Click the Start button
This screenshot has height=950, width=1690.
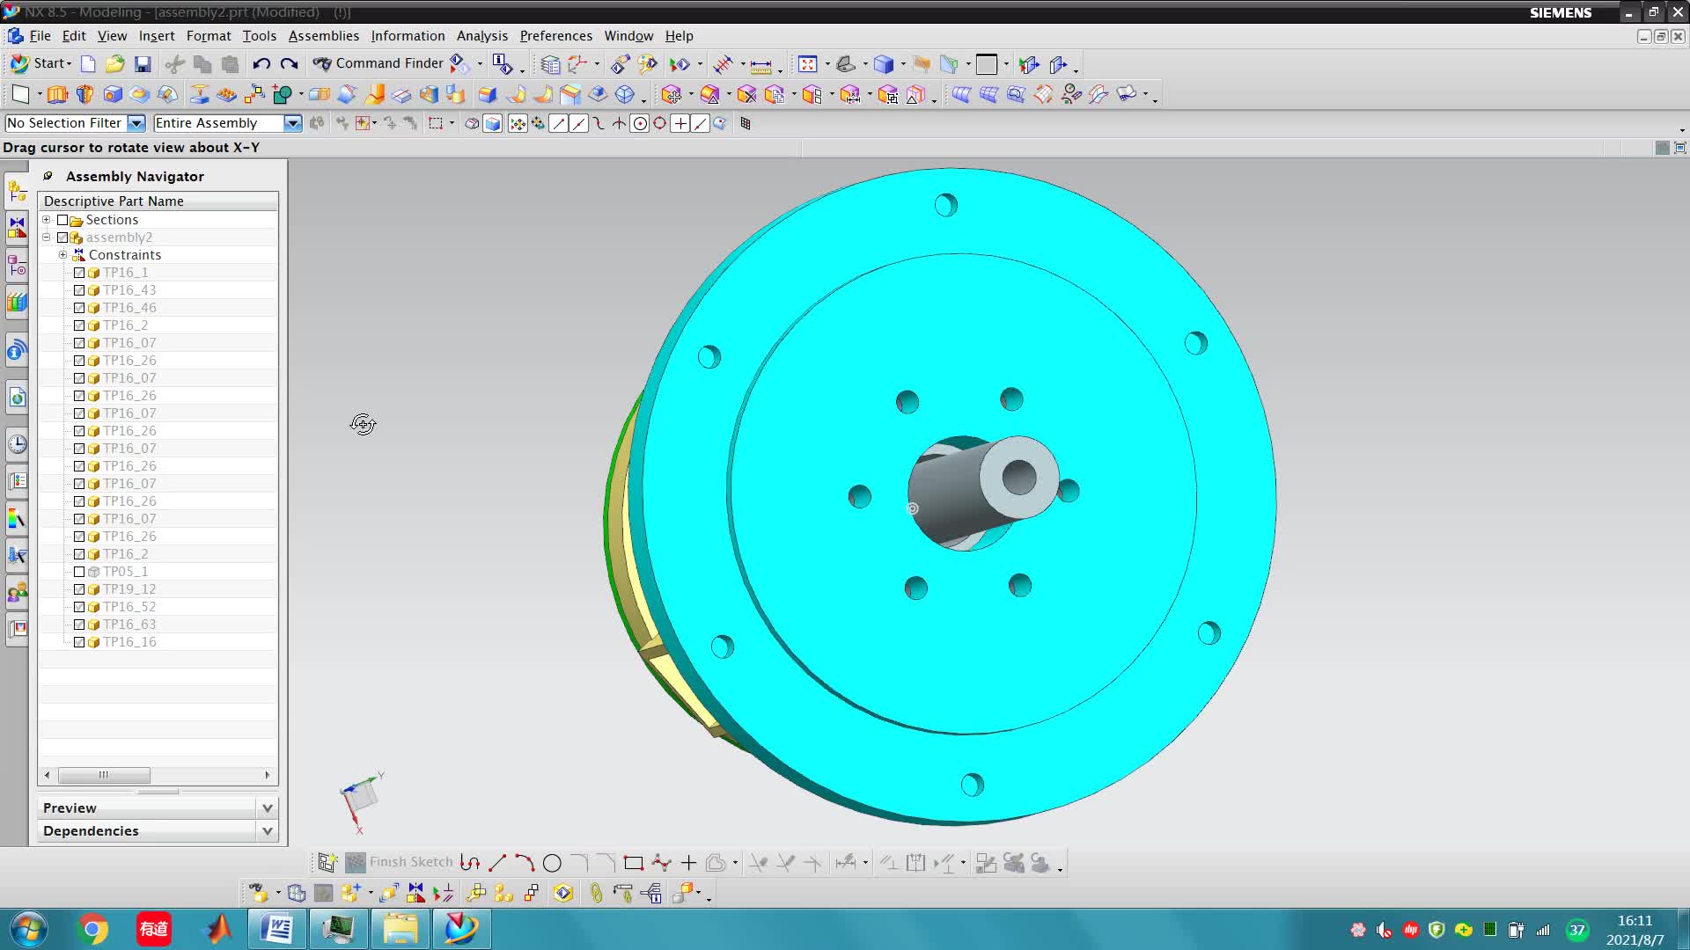[40, 63]
